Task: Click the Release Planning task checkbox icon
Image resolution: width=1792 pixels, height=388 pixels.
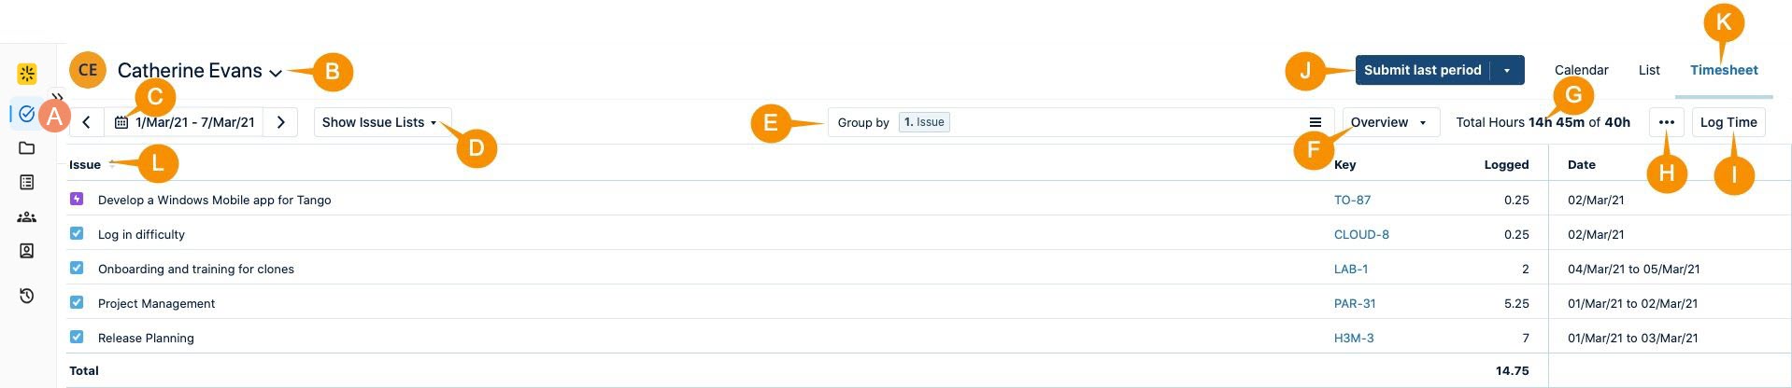Action: click(x=77, y=337)
